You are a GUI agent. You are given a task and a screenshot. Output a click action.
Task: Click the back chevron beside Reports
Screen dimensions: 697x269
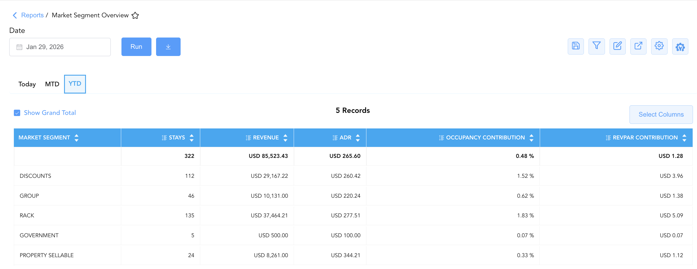click(x=15, y=15)
